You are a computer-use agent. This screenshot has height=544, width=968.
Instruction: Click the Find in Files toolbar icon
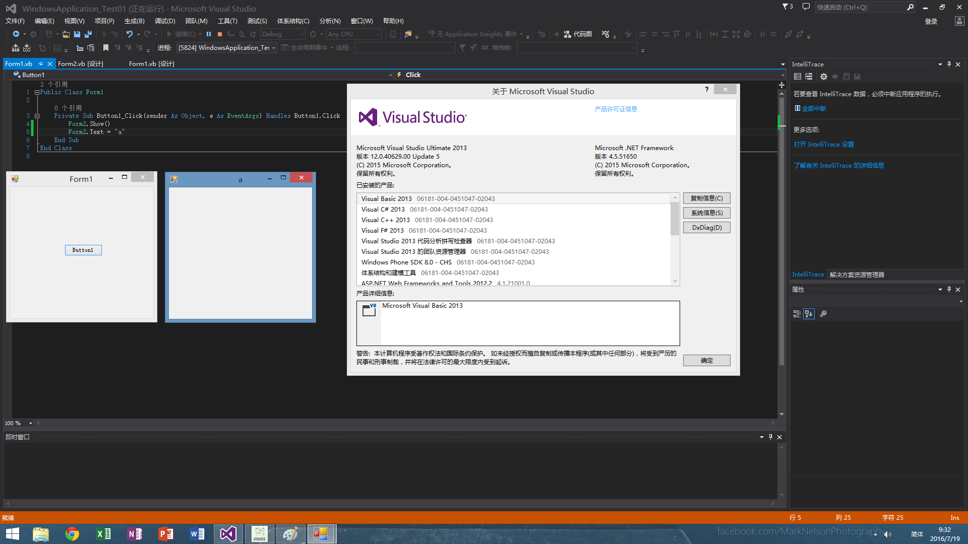408,34
